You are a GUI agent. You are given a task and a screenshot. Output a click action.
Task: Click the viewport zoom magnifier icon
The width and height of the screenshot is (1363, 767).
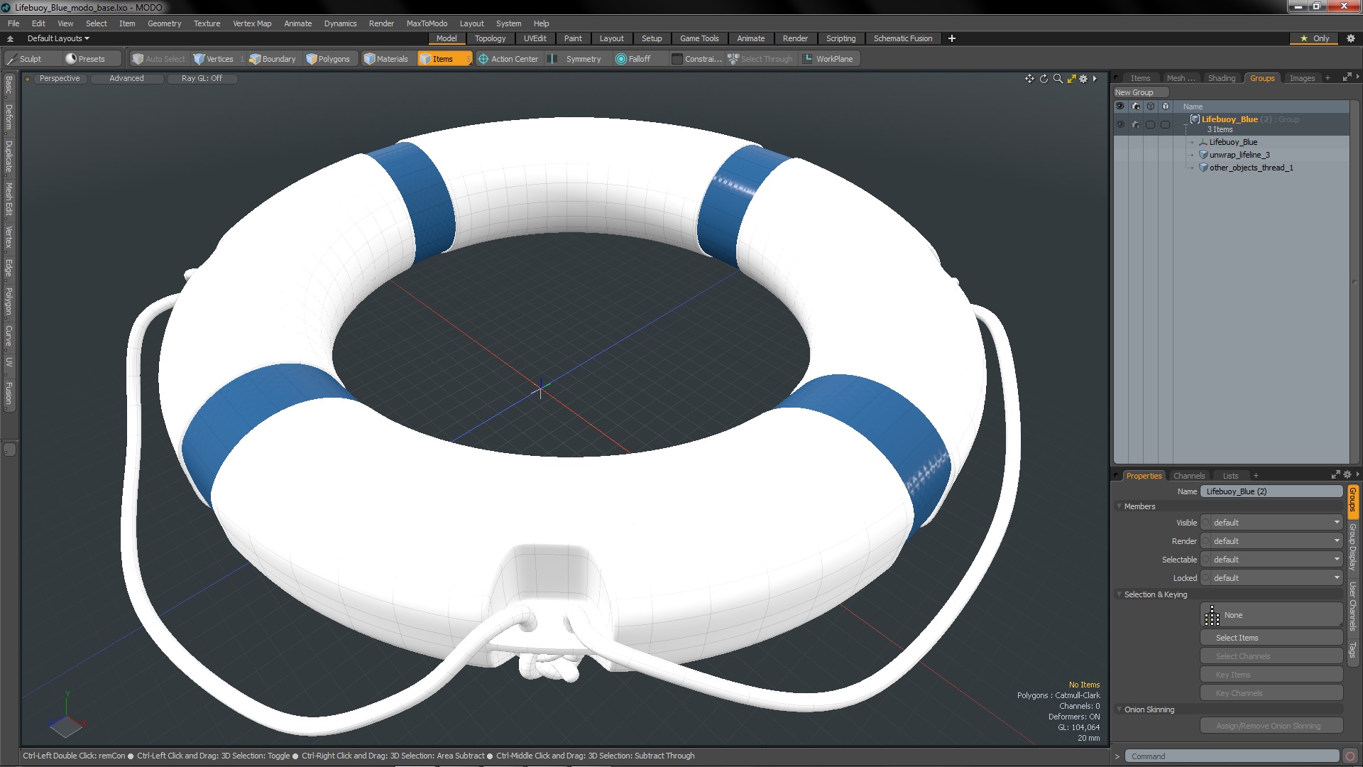[x=1058, y=79]
